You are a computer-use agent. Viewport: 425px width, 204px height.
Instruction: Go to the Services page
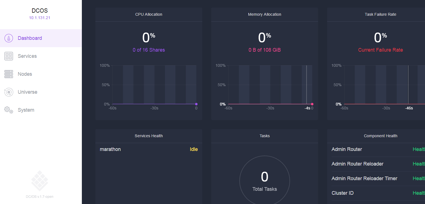click(41, 56)
